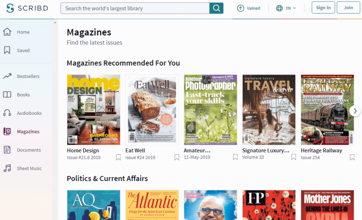
Task: Open the Home Design title link
Action: click(83, 150)
